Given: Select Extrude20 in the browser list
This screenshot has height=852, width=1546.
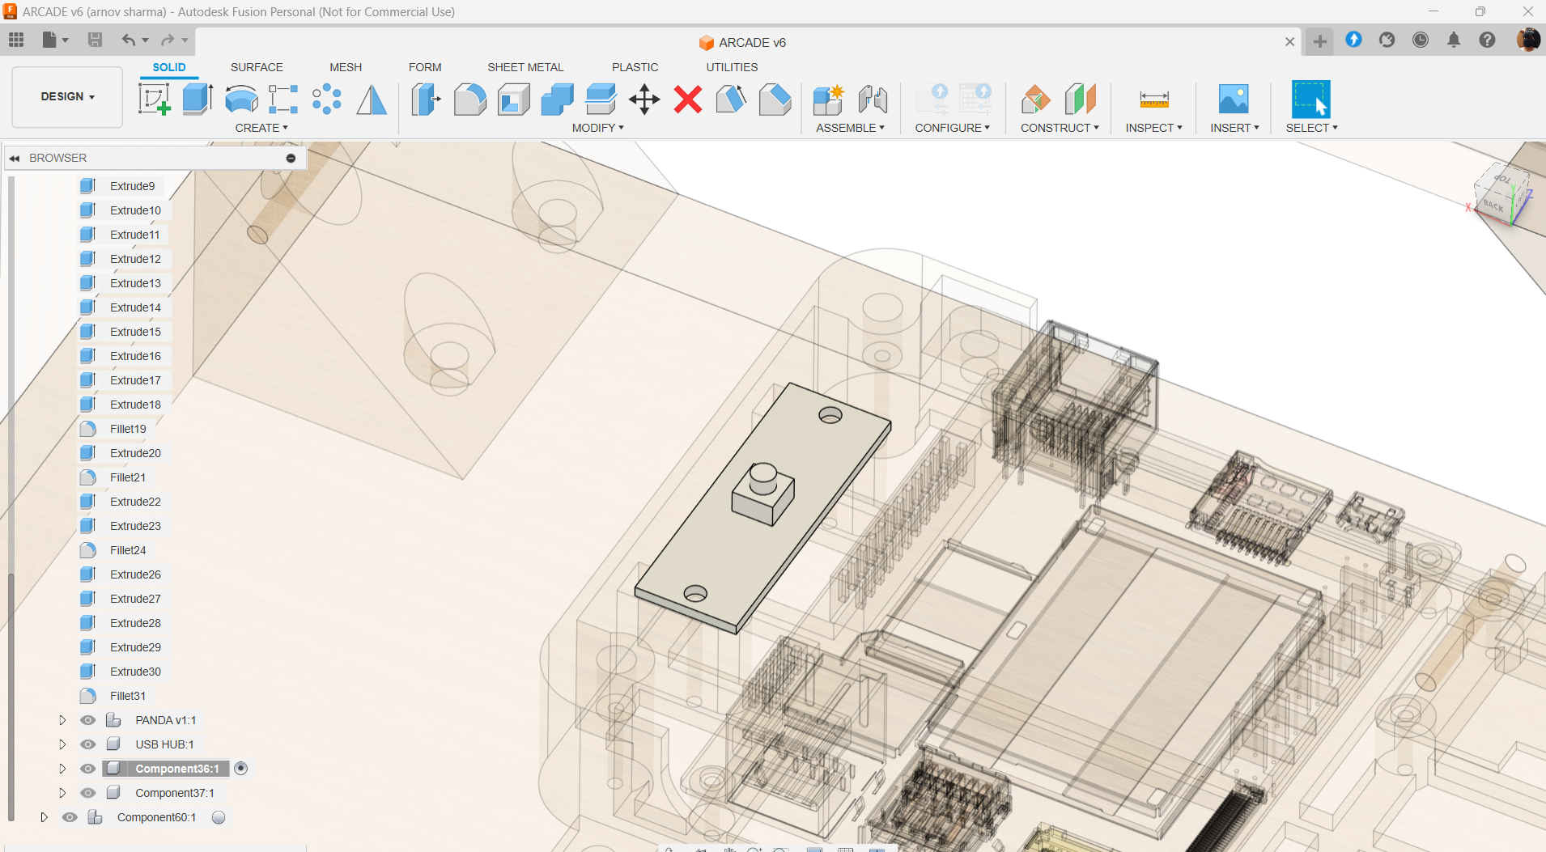Looking at the screenshot, I should [x=135, y=453].
